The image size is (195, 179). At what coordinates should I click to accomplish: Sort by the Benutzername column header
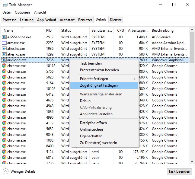tap(101, 30)
